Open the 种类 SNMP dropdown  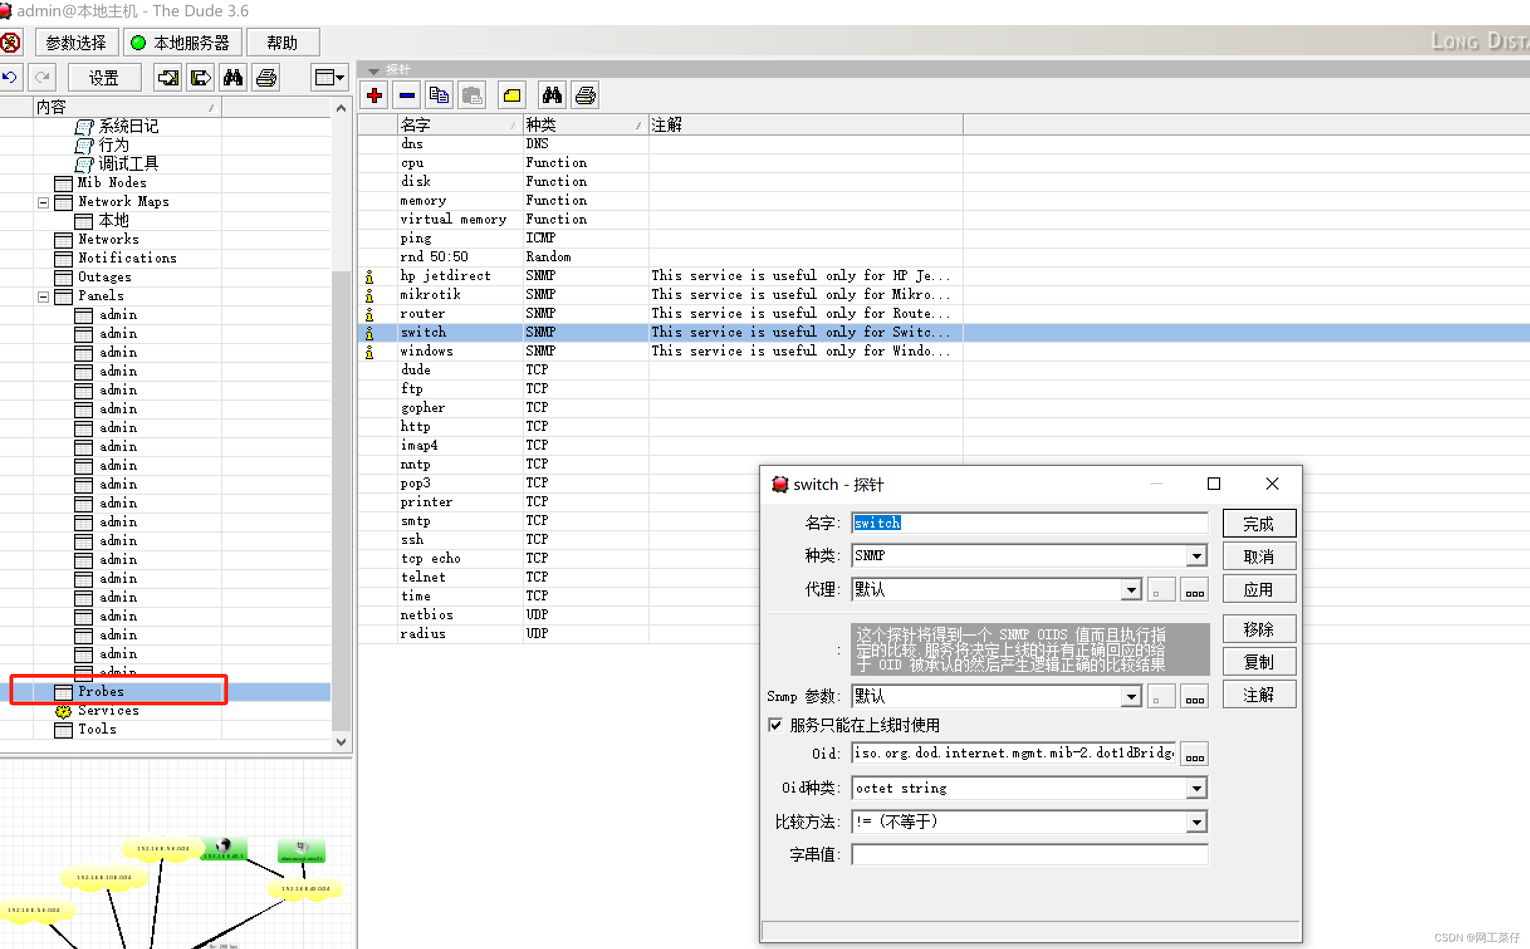pyautogui.click(x=1196, y=556)
